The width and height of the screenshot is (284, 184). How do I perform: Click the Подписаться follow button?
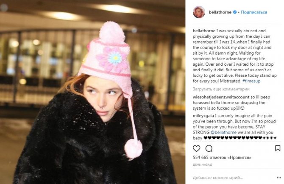pyautogui.click(x=254, y=12)
